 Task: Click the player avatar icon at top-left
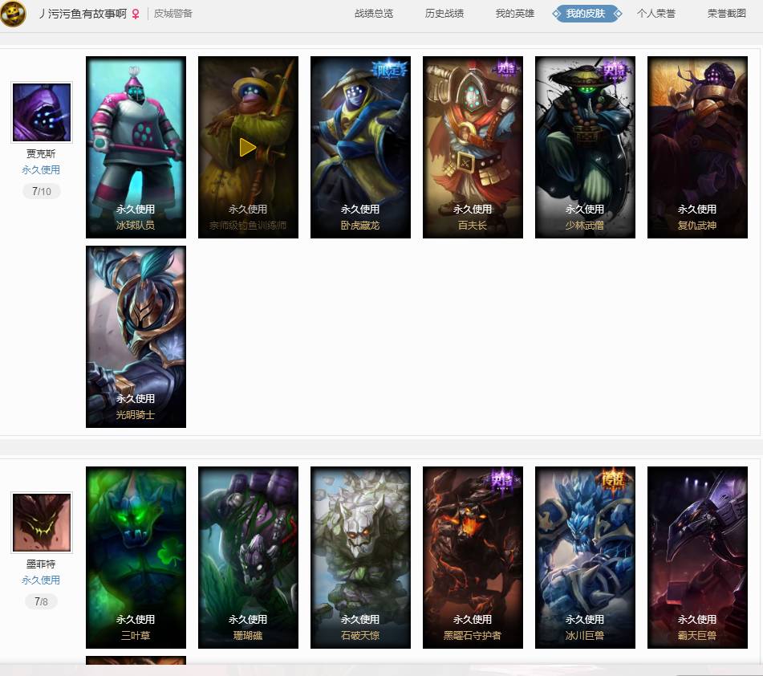[13, 14]
